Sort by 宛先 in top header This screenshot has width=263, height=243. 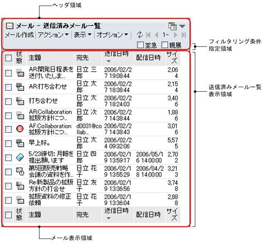82,58
